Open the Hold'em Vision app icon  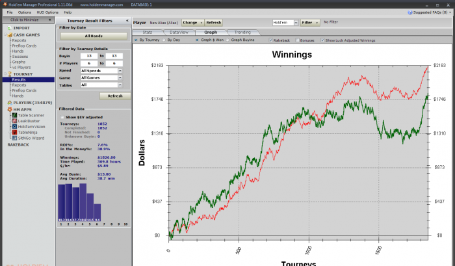point(14,127)
